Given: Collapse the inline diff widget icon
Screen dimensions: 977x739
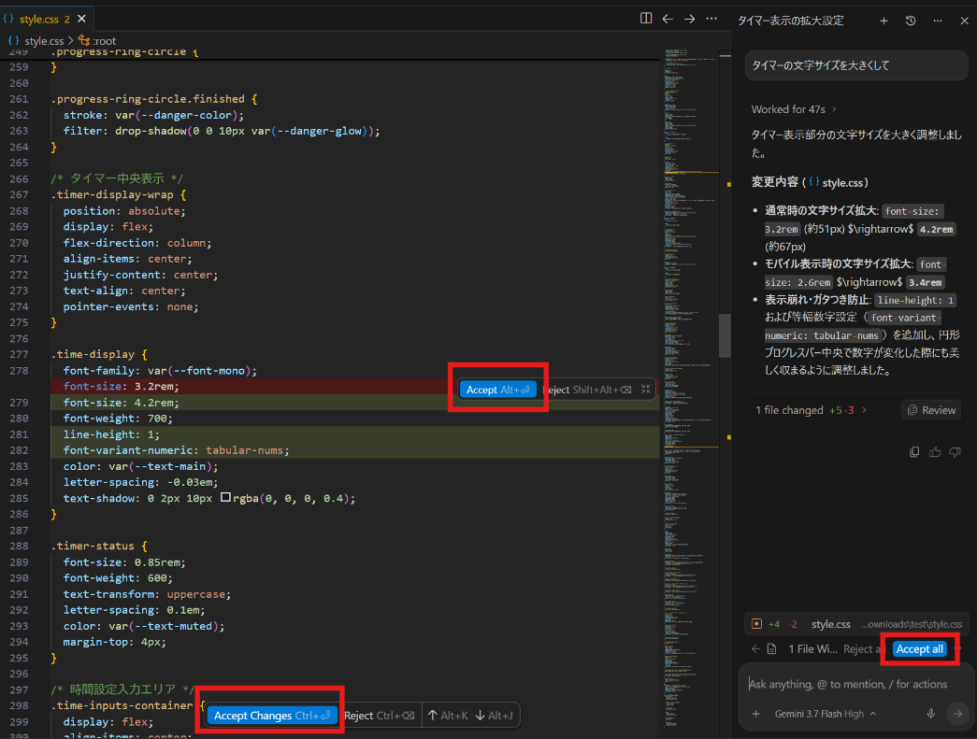Looking at the screenshot, I should [645, 389].
